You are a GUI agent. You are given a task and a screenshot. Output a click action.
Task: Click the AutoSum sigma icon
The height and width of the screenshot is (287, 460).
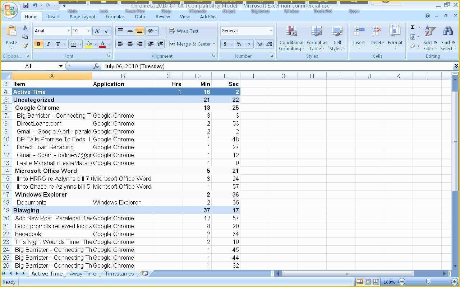(x=413, y=27)
